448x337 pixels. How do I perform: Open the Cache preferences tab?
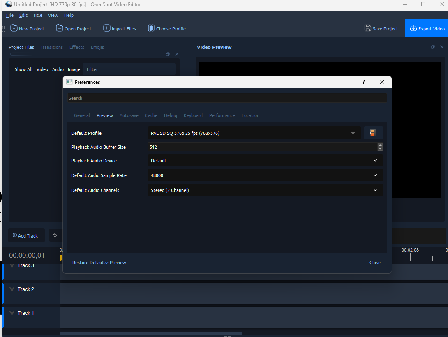pos(151,115)
